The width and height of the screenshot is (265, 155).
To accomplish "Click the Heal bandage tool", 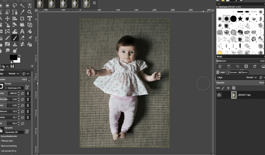I will click(22, 44).
